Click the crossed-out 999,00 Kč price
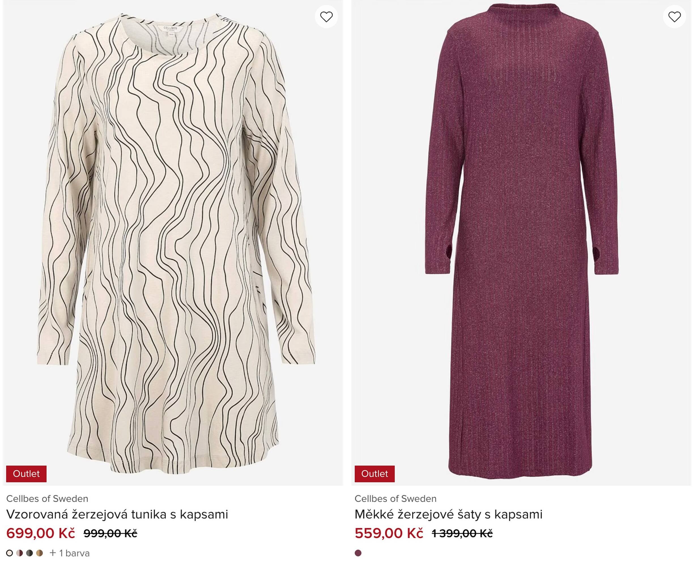 click(110, 534)
